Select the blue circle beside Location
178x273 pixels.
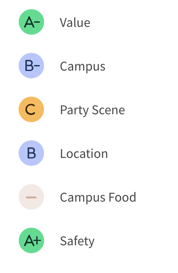tap(31, 153)
